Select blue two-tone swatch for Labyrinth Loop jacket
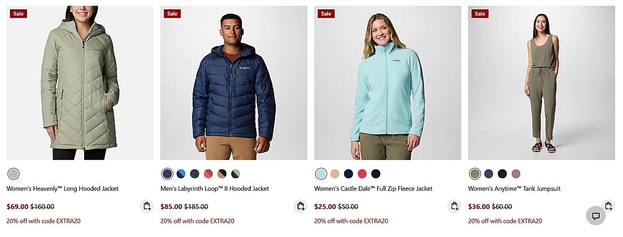 point(181,174)
